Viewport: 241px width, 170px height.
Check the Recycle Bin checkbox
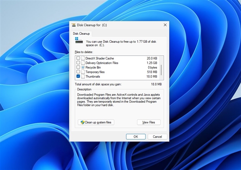tap(78, 67)
